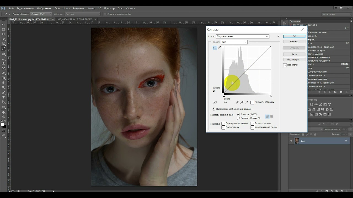Image resolution: width=353 pixels, height=198 pixels.
Task: Hide the Фон layer visibility eye
Action: point(291,141)
